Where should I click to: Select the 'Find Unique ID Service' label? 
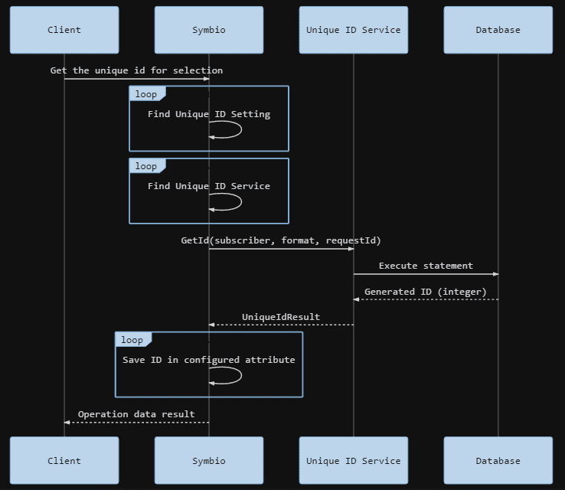tap(209, 186)
